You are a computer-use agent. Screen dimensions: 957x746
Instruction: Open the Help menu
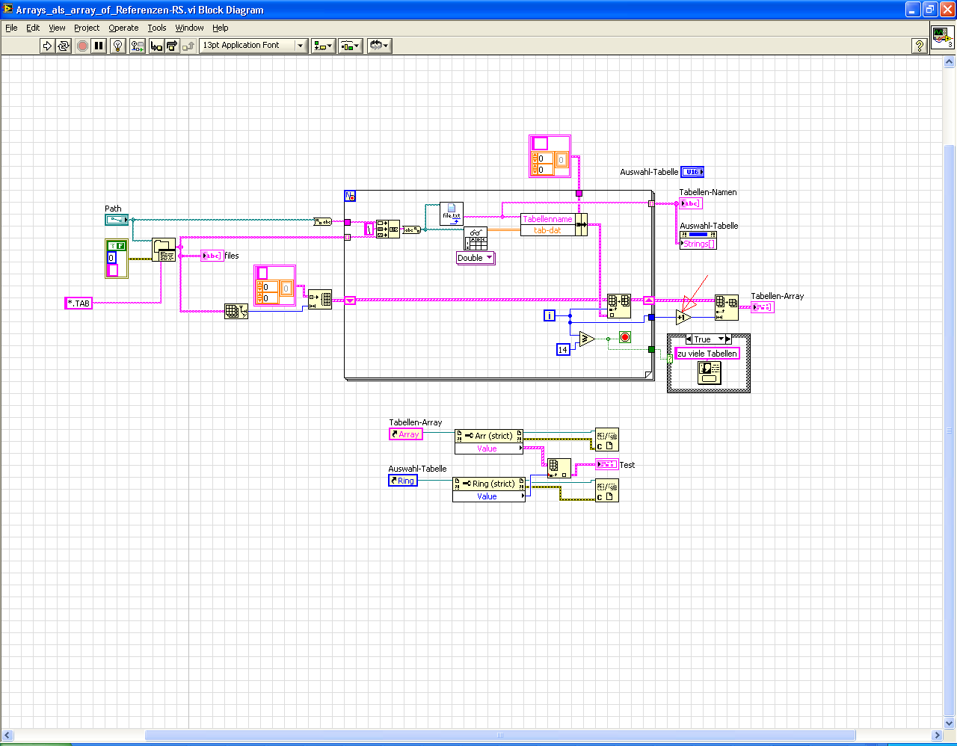coord(220,28)
